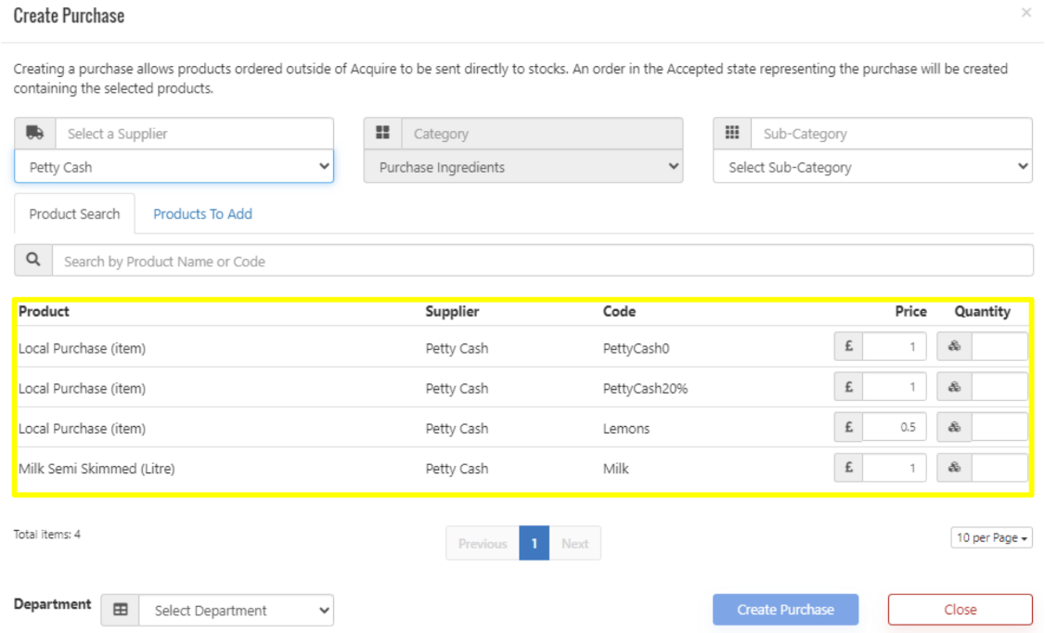Switch to the Products To Add tab
Viewport: 1045px width, 633px height.
click(x=202, y=213)
